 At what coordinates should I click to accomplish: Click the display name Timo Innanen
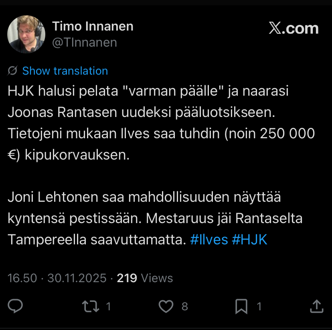click(93, 27)
